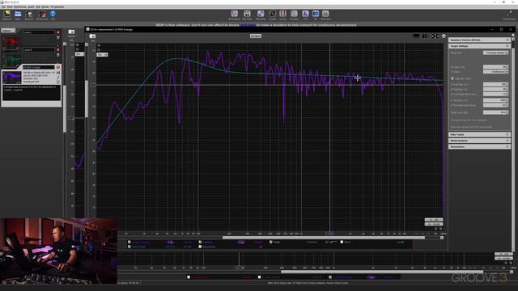Open the Info toolbar icon
This screenshot has height=291, width=518.
tap(53, 14)
